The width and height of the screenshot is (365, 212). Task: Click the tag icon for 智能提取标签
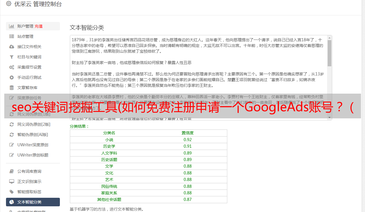click(11, 192)
